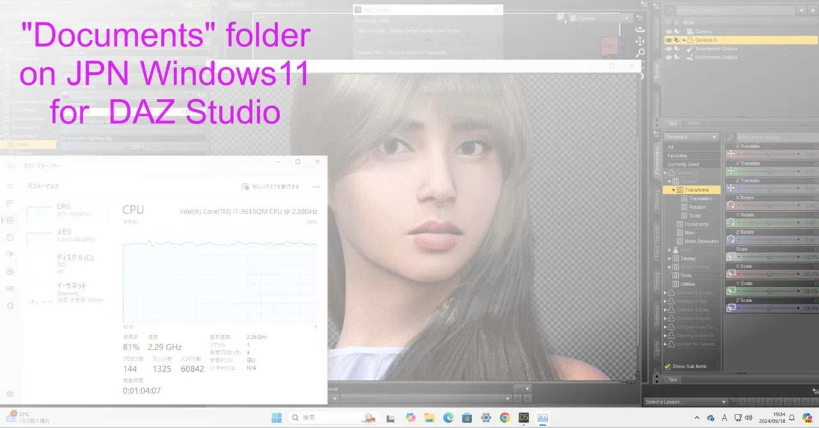Expand Dancing Queen Dress in Parameters tree
The height and width of the screenshot is (428, 819).
(x=665, y=335)
